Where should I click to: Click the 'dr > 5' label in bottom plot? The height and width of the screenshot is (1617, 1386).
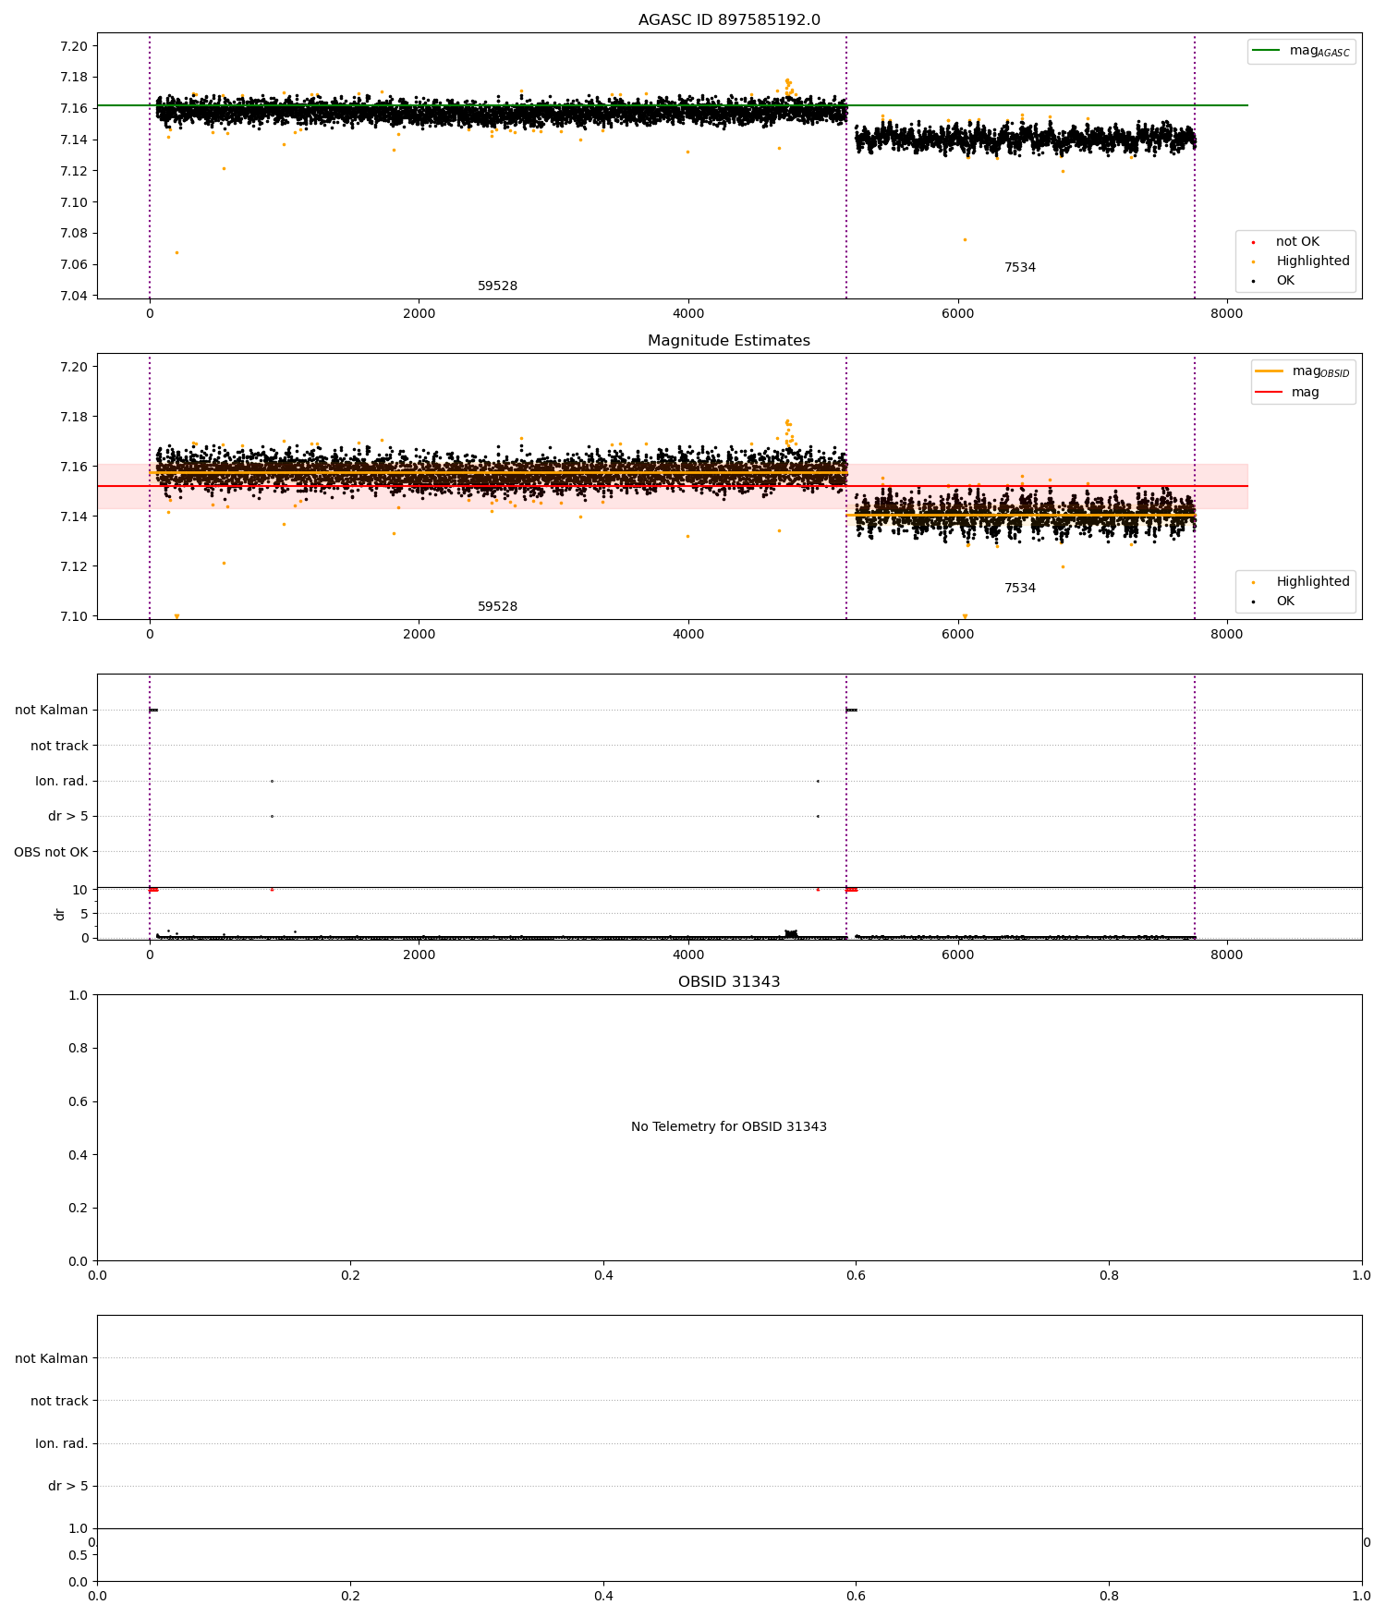click(68, 1487)
